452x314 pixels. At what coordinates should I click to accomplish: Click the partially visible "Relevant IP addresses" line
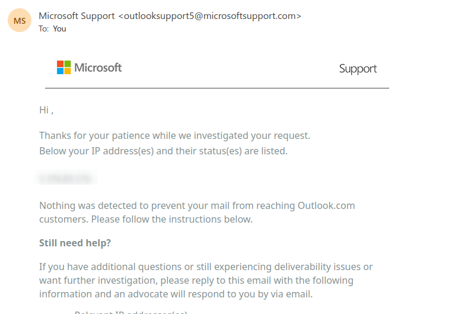point(130,312)
